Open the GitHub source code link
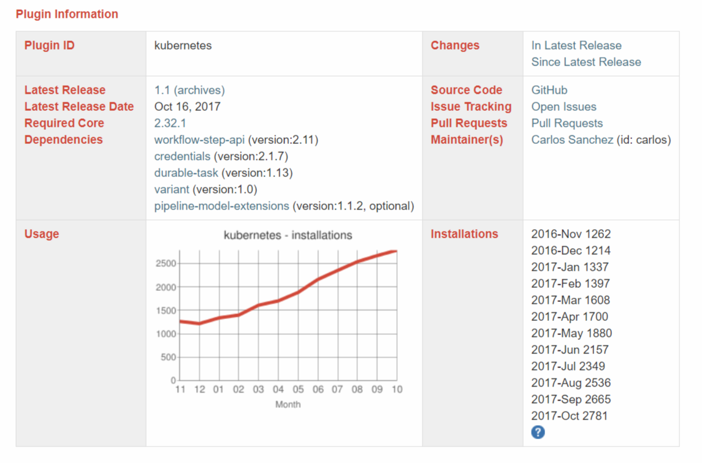 (x=549, y=91)
